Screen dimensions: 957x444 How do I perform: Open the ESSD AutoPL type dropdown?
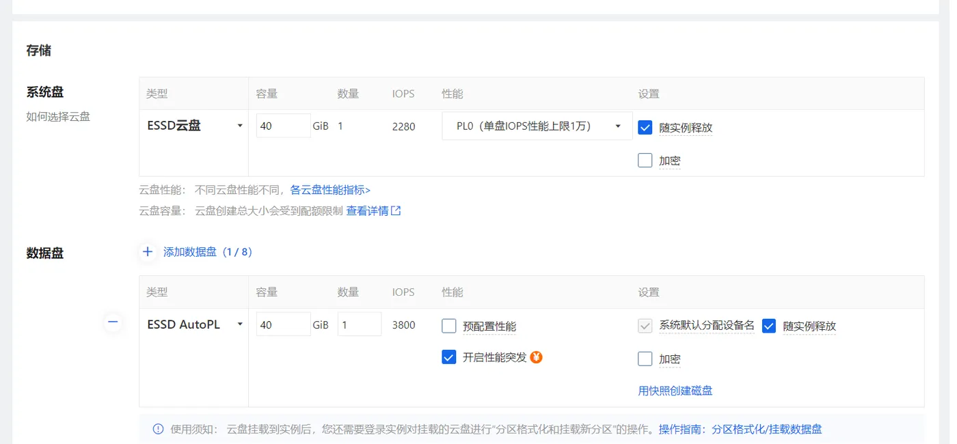click(x=194, y=324)
